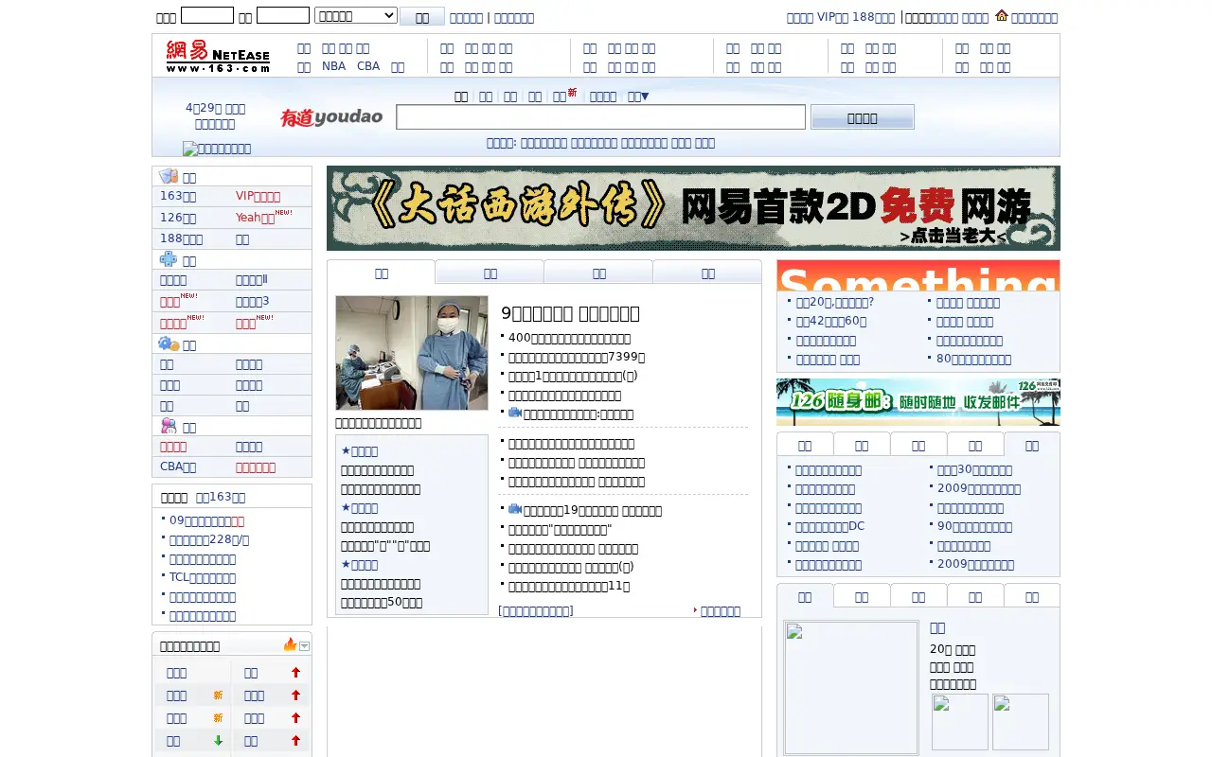Image resolution: width=1212 pixels, height=757 pixels.
Task: Click the 126随身邮 beach banner
Action: click(918, 402)
